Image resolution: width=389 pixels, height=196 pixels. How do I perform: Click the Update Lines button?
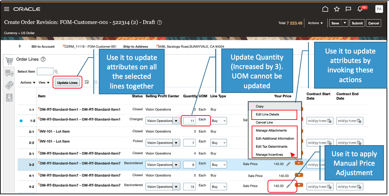click(67, 83)
